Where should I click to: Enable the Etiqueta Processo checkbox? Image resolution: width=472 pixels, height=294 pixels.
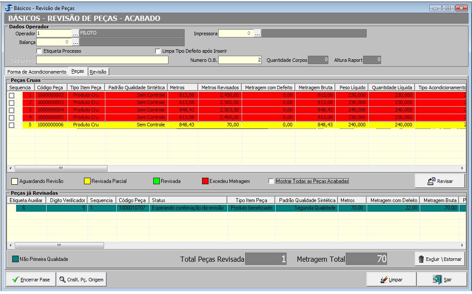tap(39, 51)
